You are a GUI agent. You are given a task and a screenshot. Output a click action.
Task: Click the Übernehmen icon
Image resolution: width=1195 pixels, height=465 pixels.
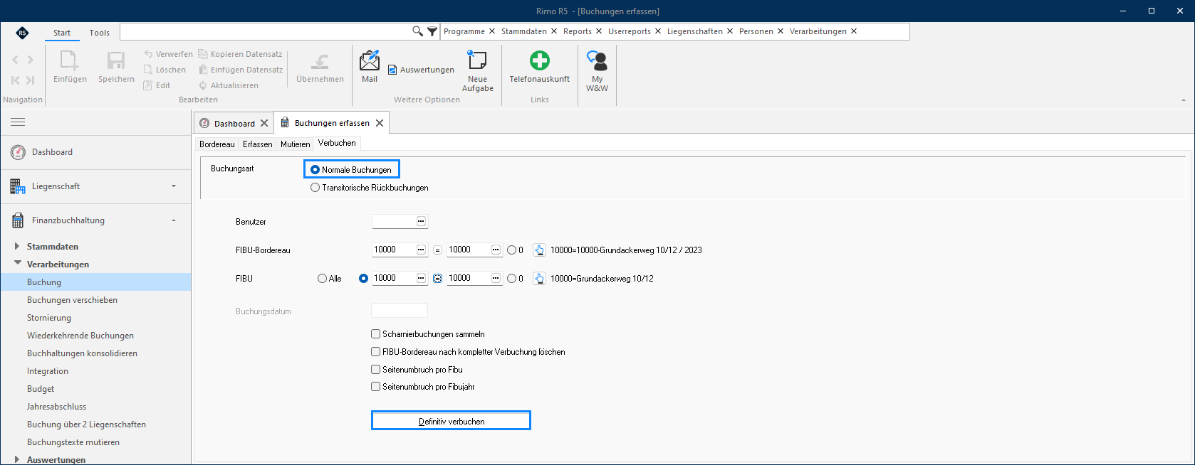point(320,62)
